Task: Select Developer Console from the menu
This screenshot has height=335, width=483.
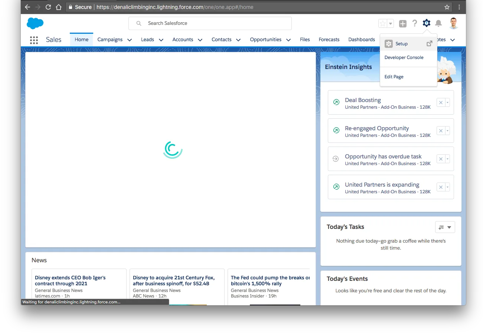Action: coord(404,57)
